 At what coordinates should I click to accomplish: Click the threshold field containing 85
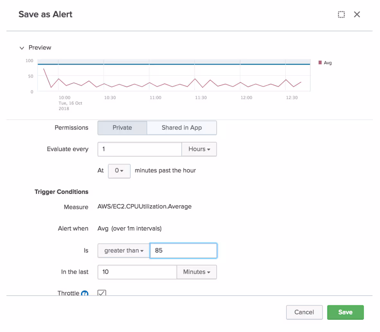click(183, 251)
